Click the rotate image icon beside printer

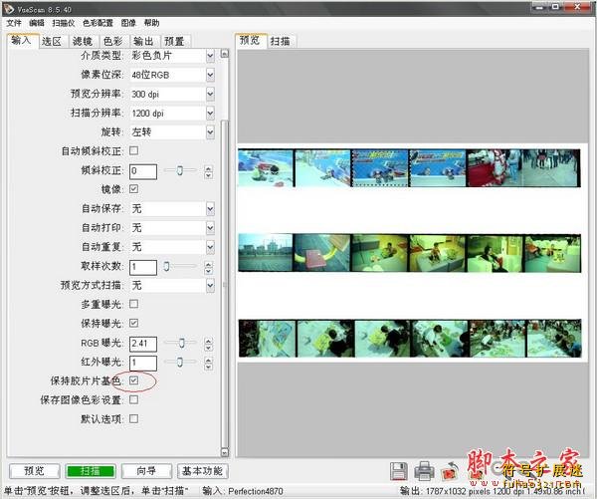point(449,470)
